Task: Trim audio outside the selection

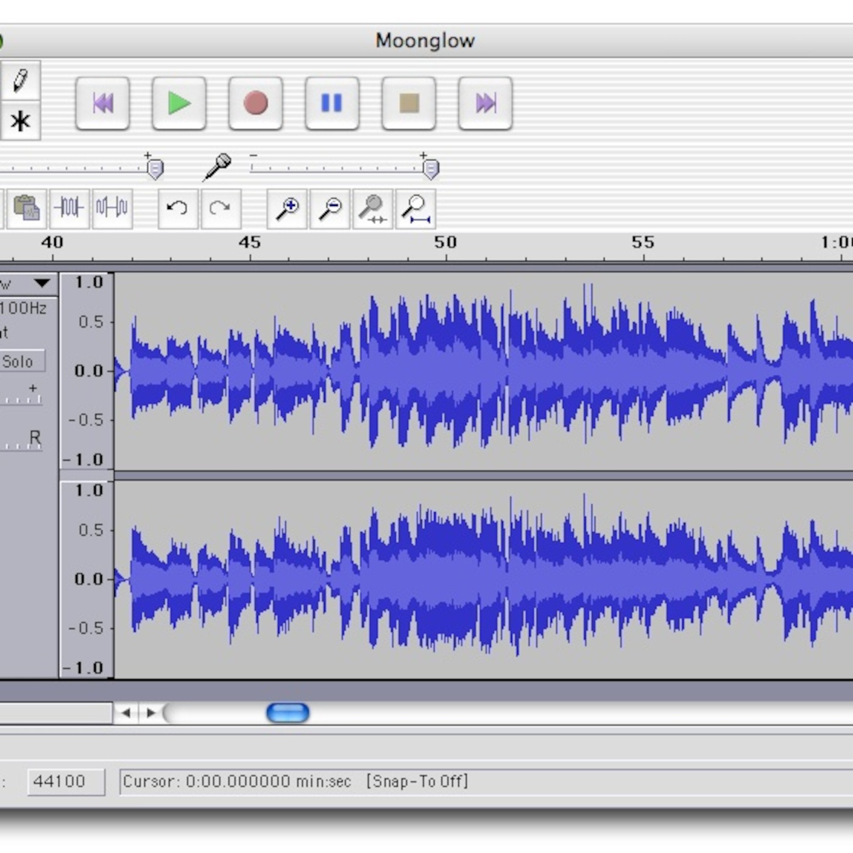Action: tap(69, 208)
